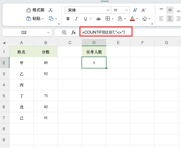Click cell with name 戊
The width and height of the screenshot is (181, 148).
coord(21,107)
